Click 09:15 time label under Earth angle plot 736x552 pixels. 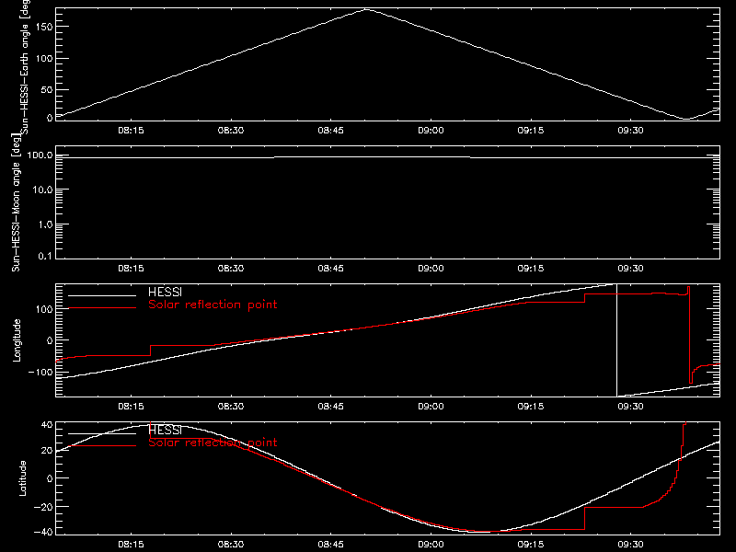[531, 130]
